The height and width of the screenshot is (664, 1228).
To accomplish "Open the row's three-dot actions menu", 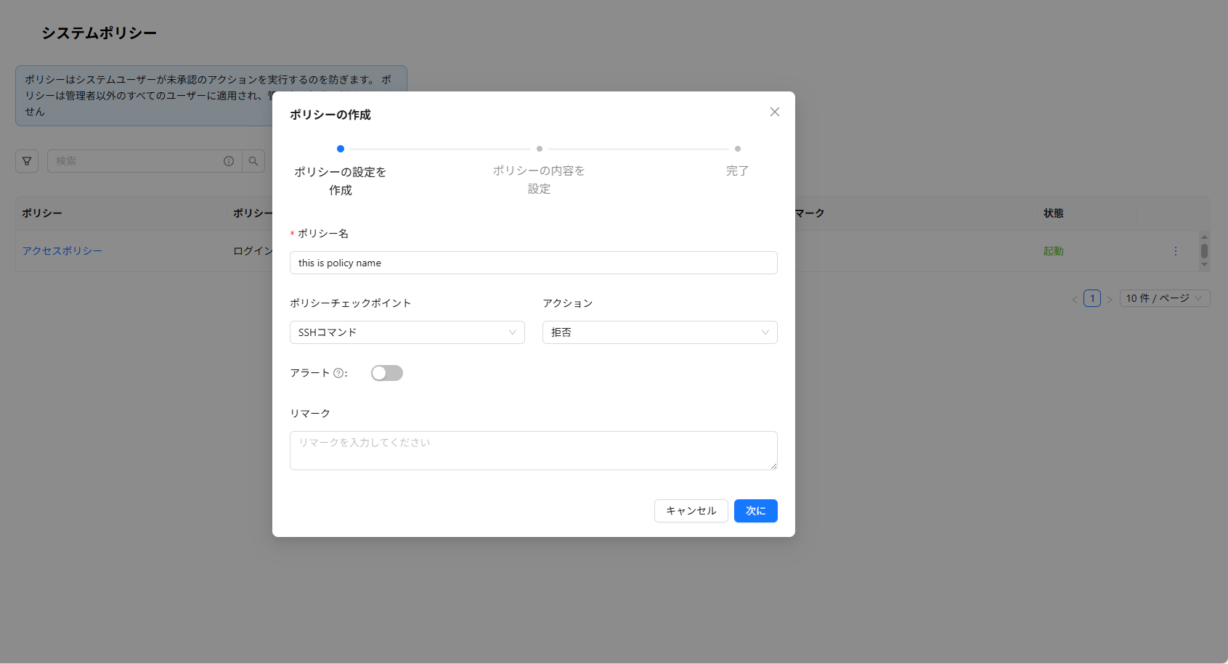I will pyautogui.click(x=1175, y=251).
